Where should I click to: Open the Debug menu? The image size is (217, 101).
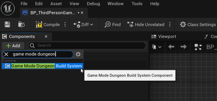93,4
